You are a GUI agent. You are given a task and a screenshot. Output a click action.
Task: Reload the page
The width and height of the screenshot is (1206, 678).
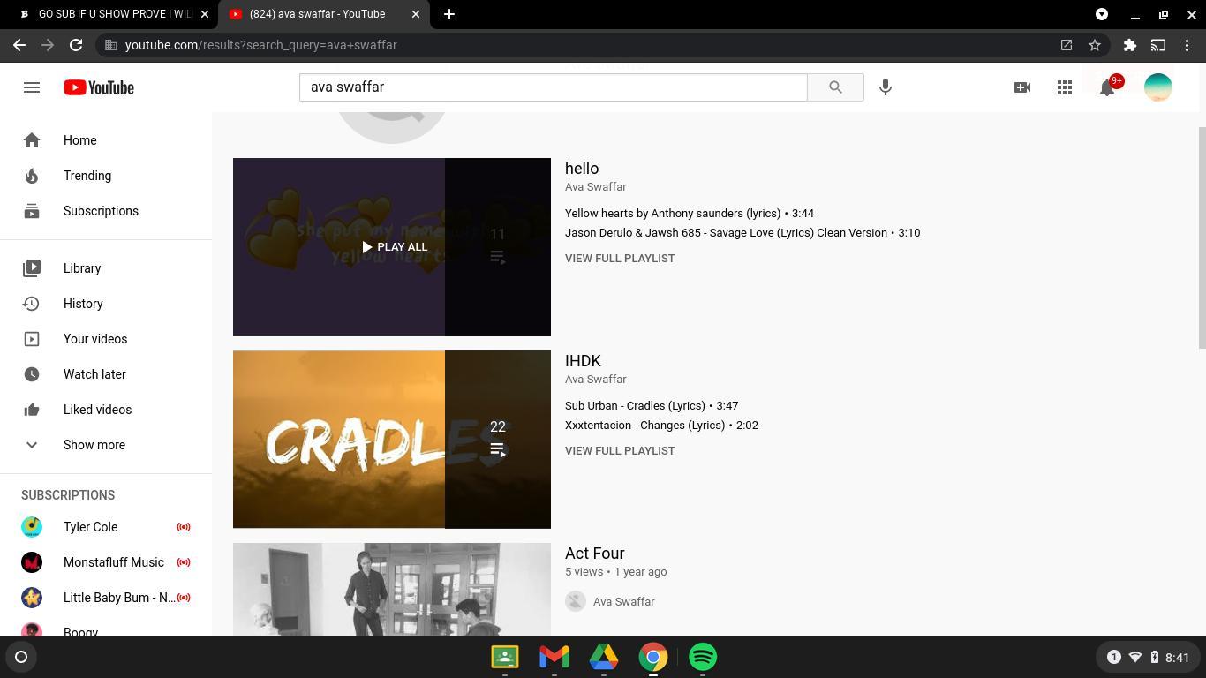76,45
